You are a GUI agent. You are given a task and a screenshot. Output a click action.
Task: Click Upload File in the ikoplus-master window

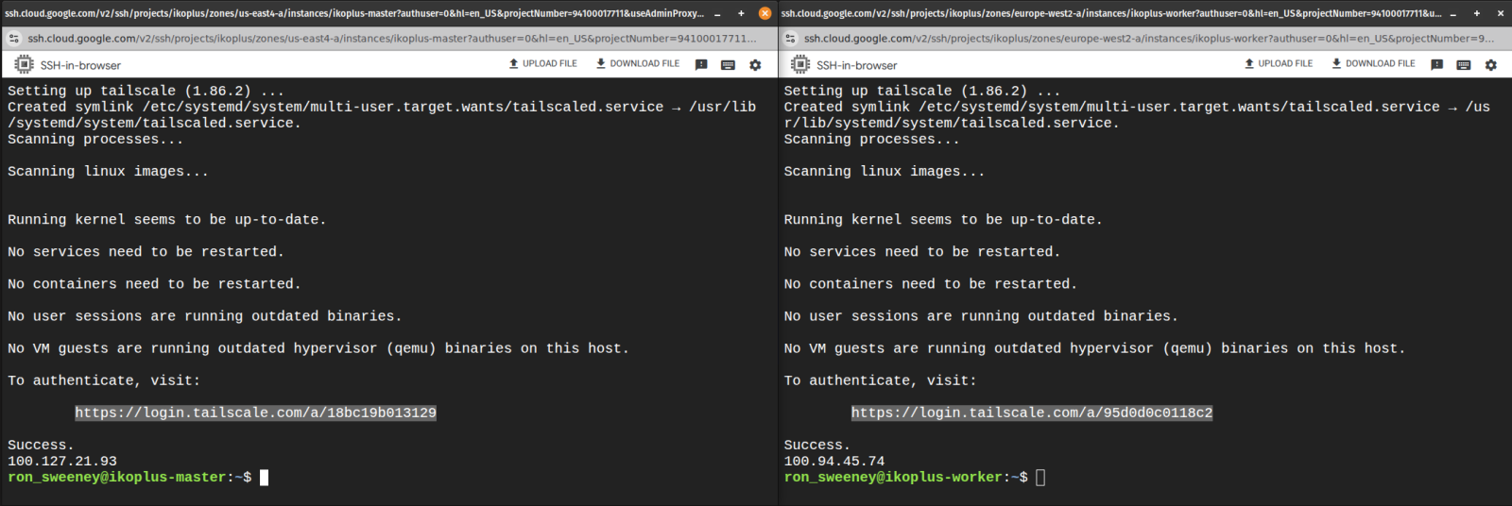tap(542, 64)
